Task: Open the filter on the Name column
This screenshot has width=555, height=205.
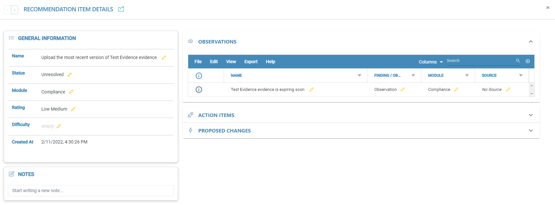Action: (x=359, y=75)
